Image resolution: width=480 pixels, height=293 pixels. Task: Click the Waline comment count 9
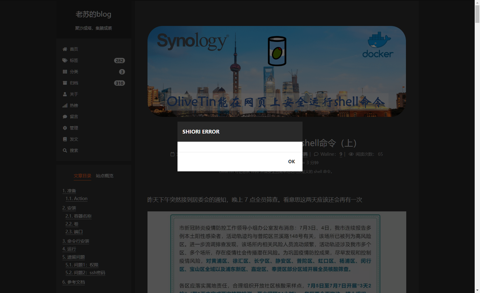(341, 154)
